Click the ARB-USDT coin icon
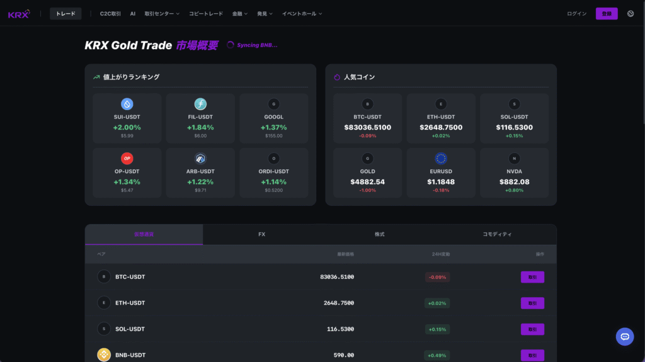The image size is (645, 362). pos(200,159)
